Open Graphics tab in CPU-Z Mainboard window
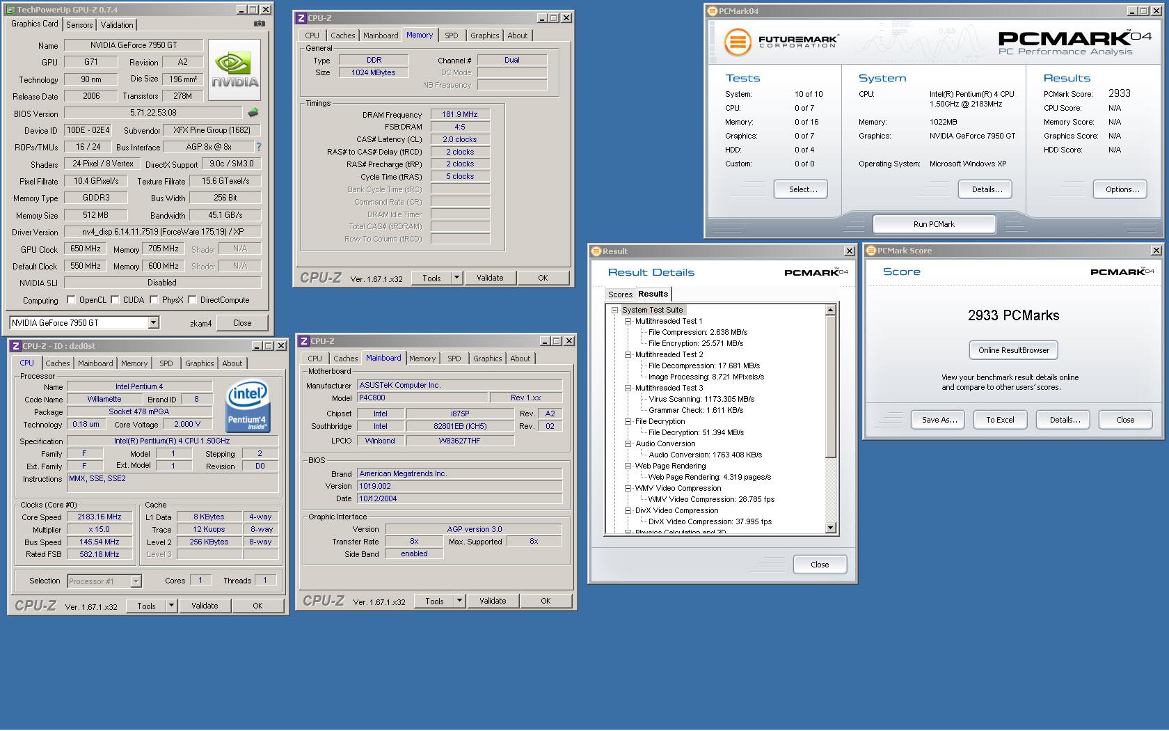The width and height of the screenshot is (1169, 731). (x=487, y=359)
